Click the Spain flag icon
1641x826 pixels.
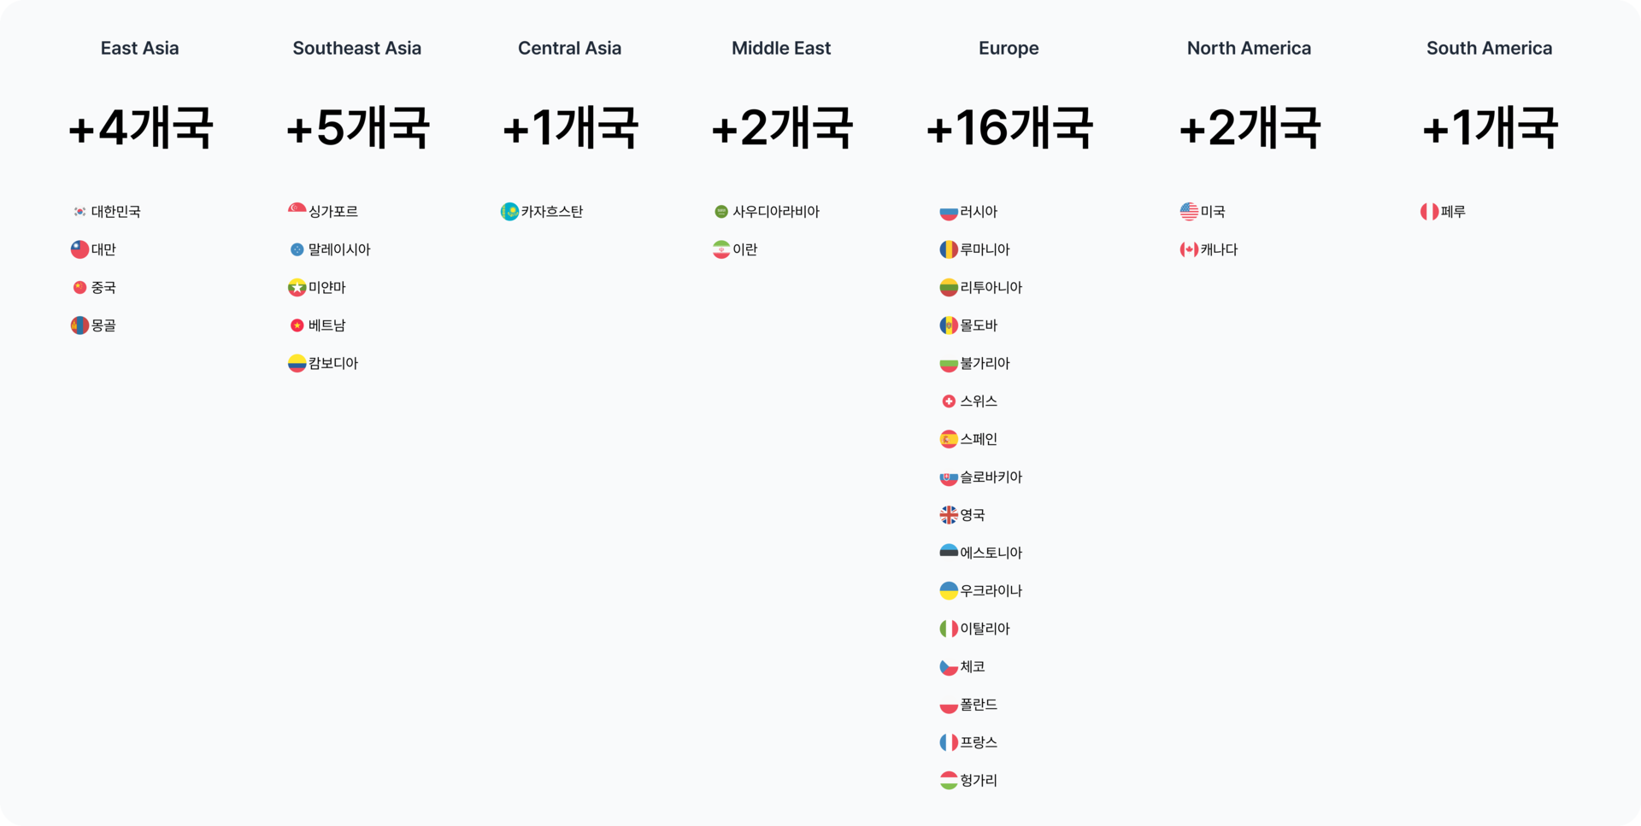point(949,439)
